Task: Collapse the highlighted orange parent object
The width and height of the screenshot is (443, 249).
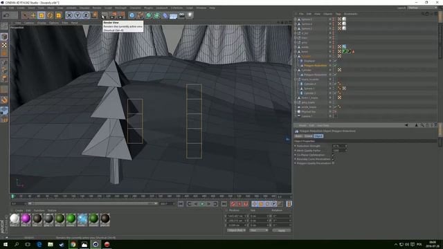Action: click(x=296, y=56)
